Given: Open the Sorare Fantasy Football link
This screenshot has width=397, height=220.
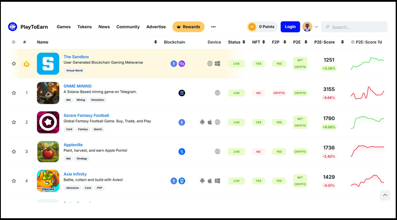Looking at the screenshot, I should (x=86, y=115).
